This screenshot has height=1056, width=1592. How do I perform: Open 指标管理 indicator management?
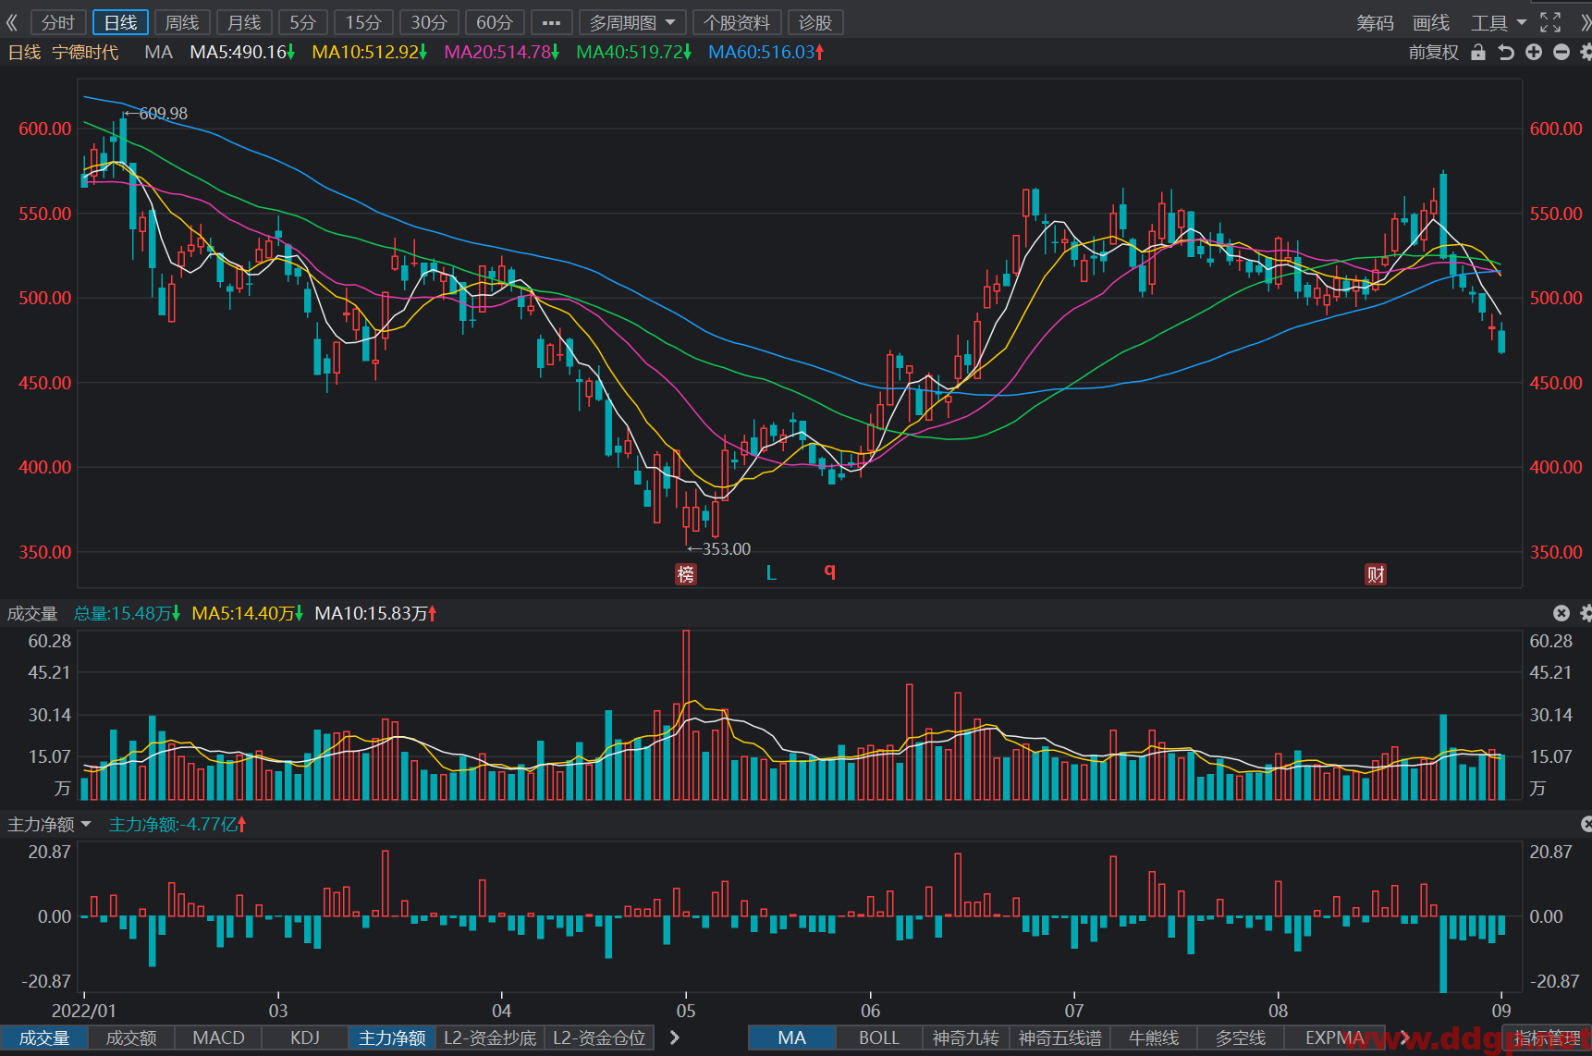(x=1548, y=1038)
